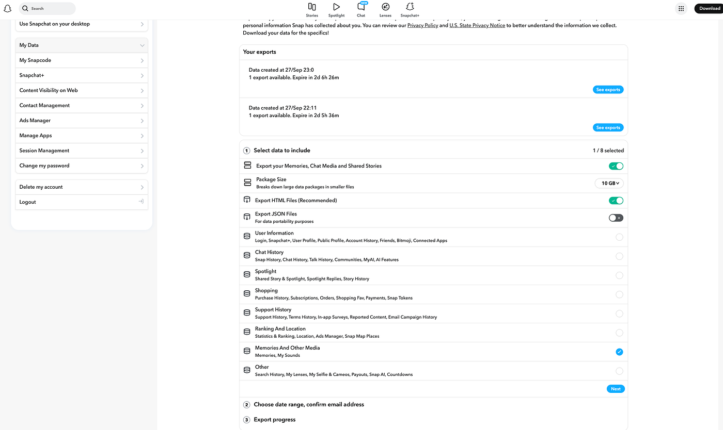This screenshot has height=430, width=723.
Task: Select the Support History radio button
Action: click(619, 313)
